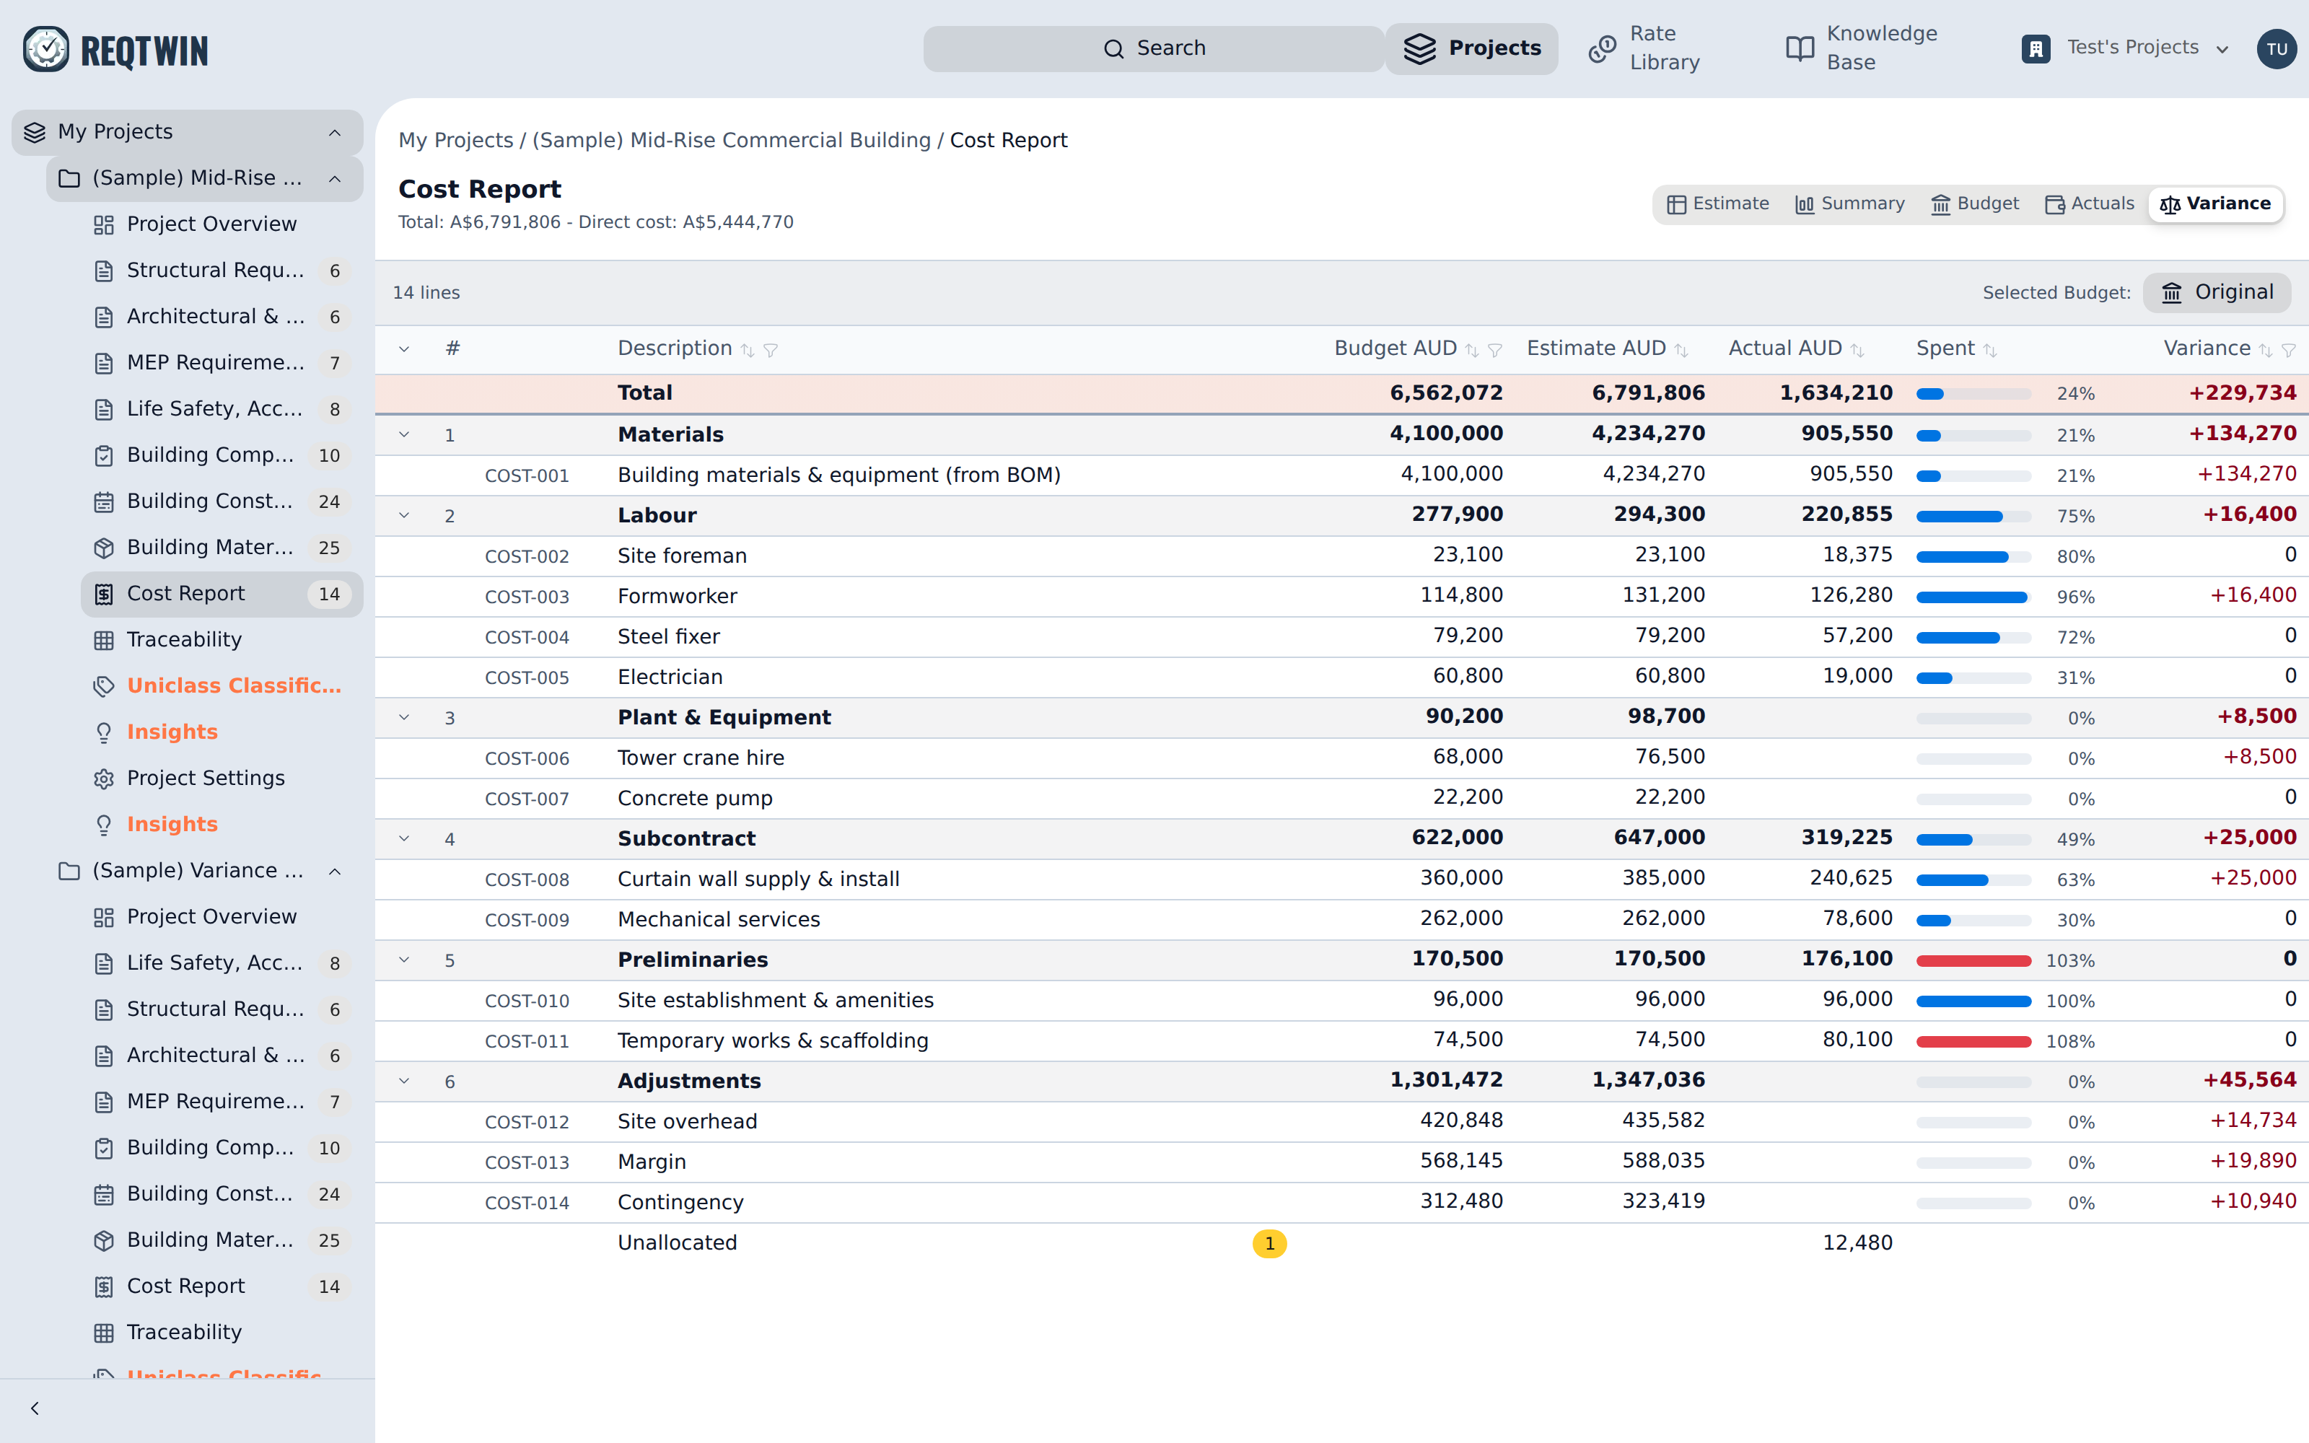The image size is (2309, 1443).
Task: Select the COST-008 Curtain wall row
Action: click(x=1341, y=879)
